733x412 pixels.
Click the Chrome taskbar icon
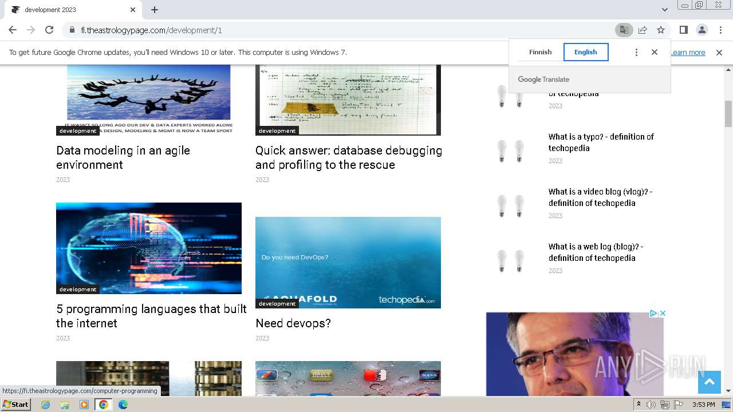click(x=104, y=405)
